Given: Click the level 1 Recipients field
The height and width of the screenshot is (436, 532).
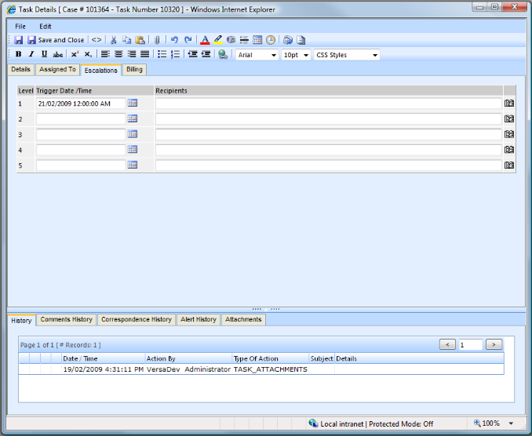Looking at the screenshot, I should point(329,104).
